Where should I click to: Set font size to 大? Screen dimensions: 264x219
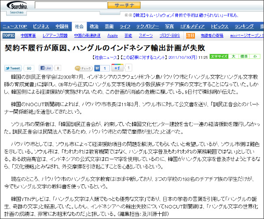pyautogui.click(x=233, y=57)
